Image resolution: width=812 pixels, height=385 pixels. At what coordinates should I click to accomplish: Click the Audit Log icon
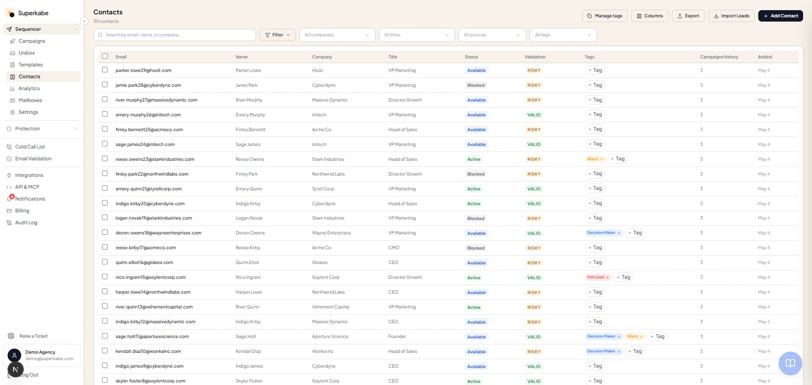tap(9, 223)
